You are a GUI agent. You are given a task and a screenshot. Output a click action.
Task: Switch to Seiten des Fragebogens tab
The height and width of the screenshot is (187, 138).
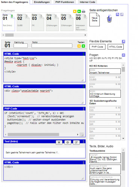[15, 2]
